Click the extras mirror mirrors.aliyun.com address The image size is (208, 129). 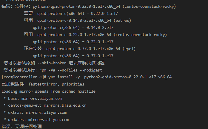coord(47,112)
